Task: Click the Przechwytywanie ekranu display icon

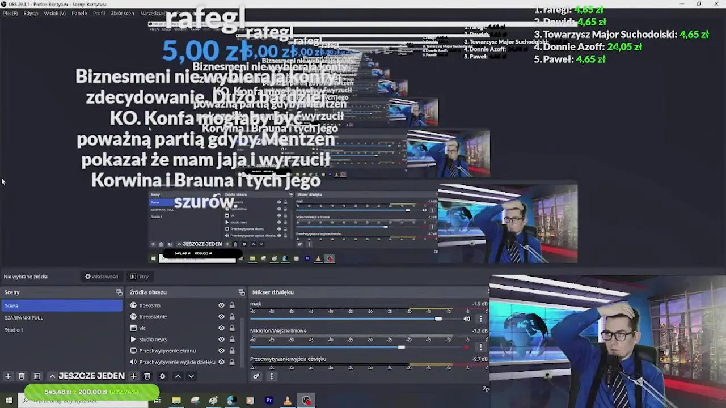Action: [x=133, y=351]
